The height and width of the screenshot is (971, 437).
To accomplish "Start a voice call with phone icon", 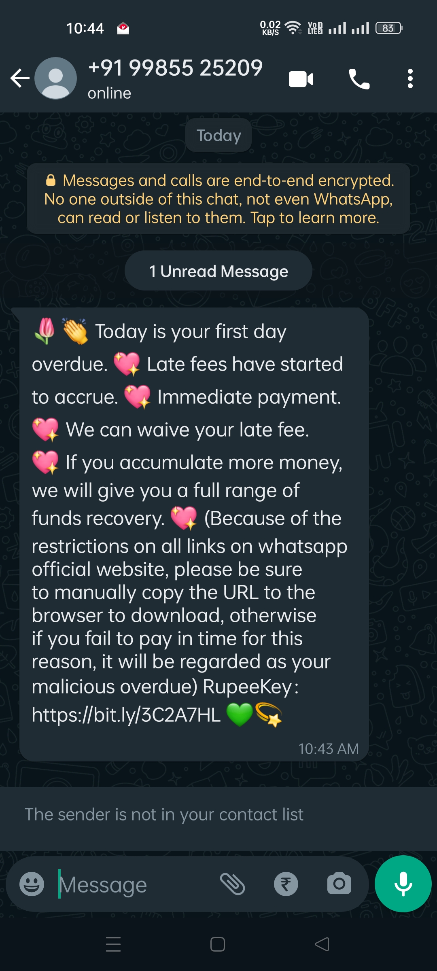I will click(359, 79).
